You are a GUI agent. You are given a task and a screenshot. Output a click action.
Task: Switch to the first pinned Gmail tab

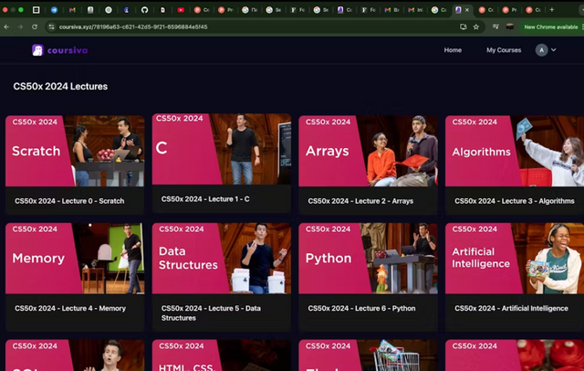click(x=72, y=10)
